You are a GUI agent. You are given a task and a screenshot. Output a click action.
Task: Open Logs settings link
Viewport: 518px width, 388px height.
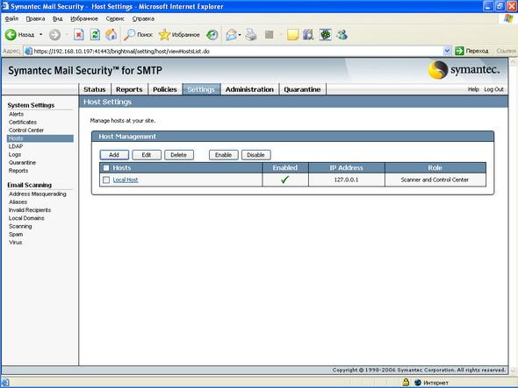click(x=15, y=155)
